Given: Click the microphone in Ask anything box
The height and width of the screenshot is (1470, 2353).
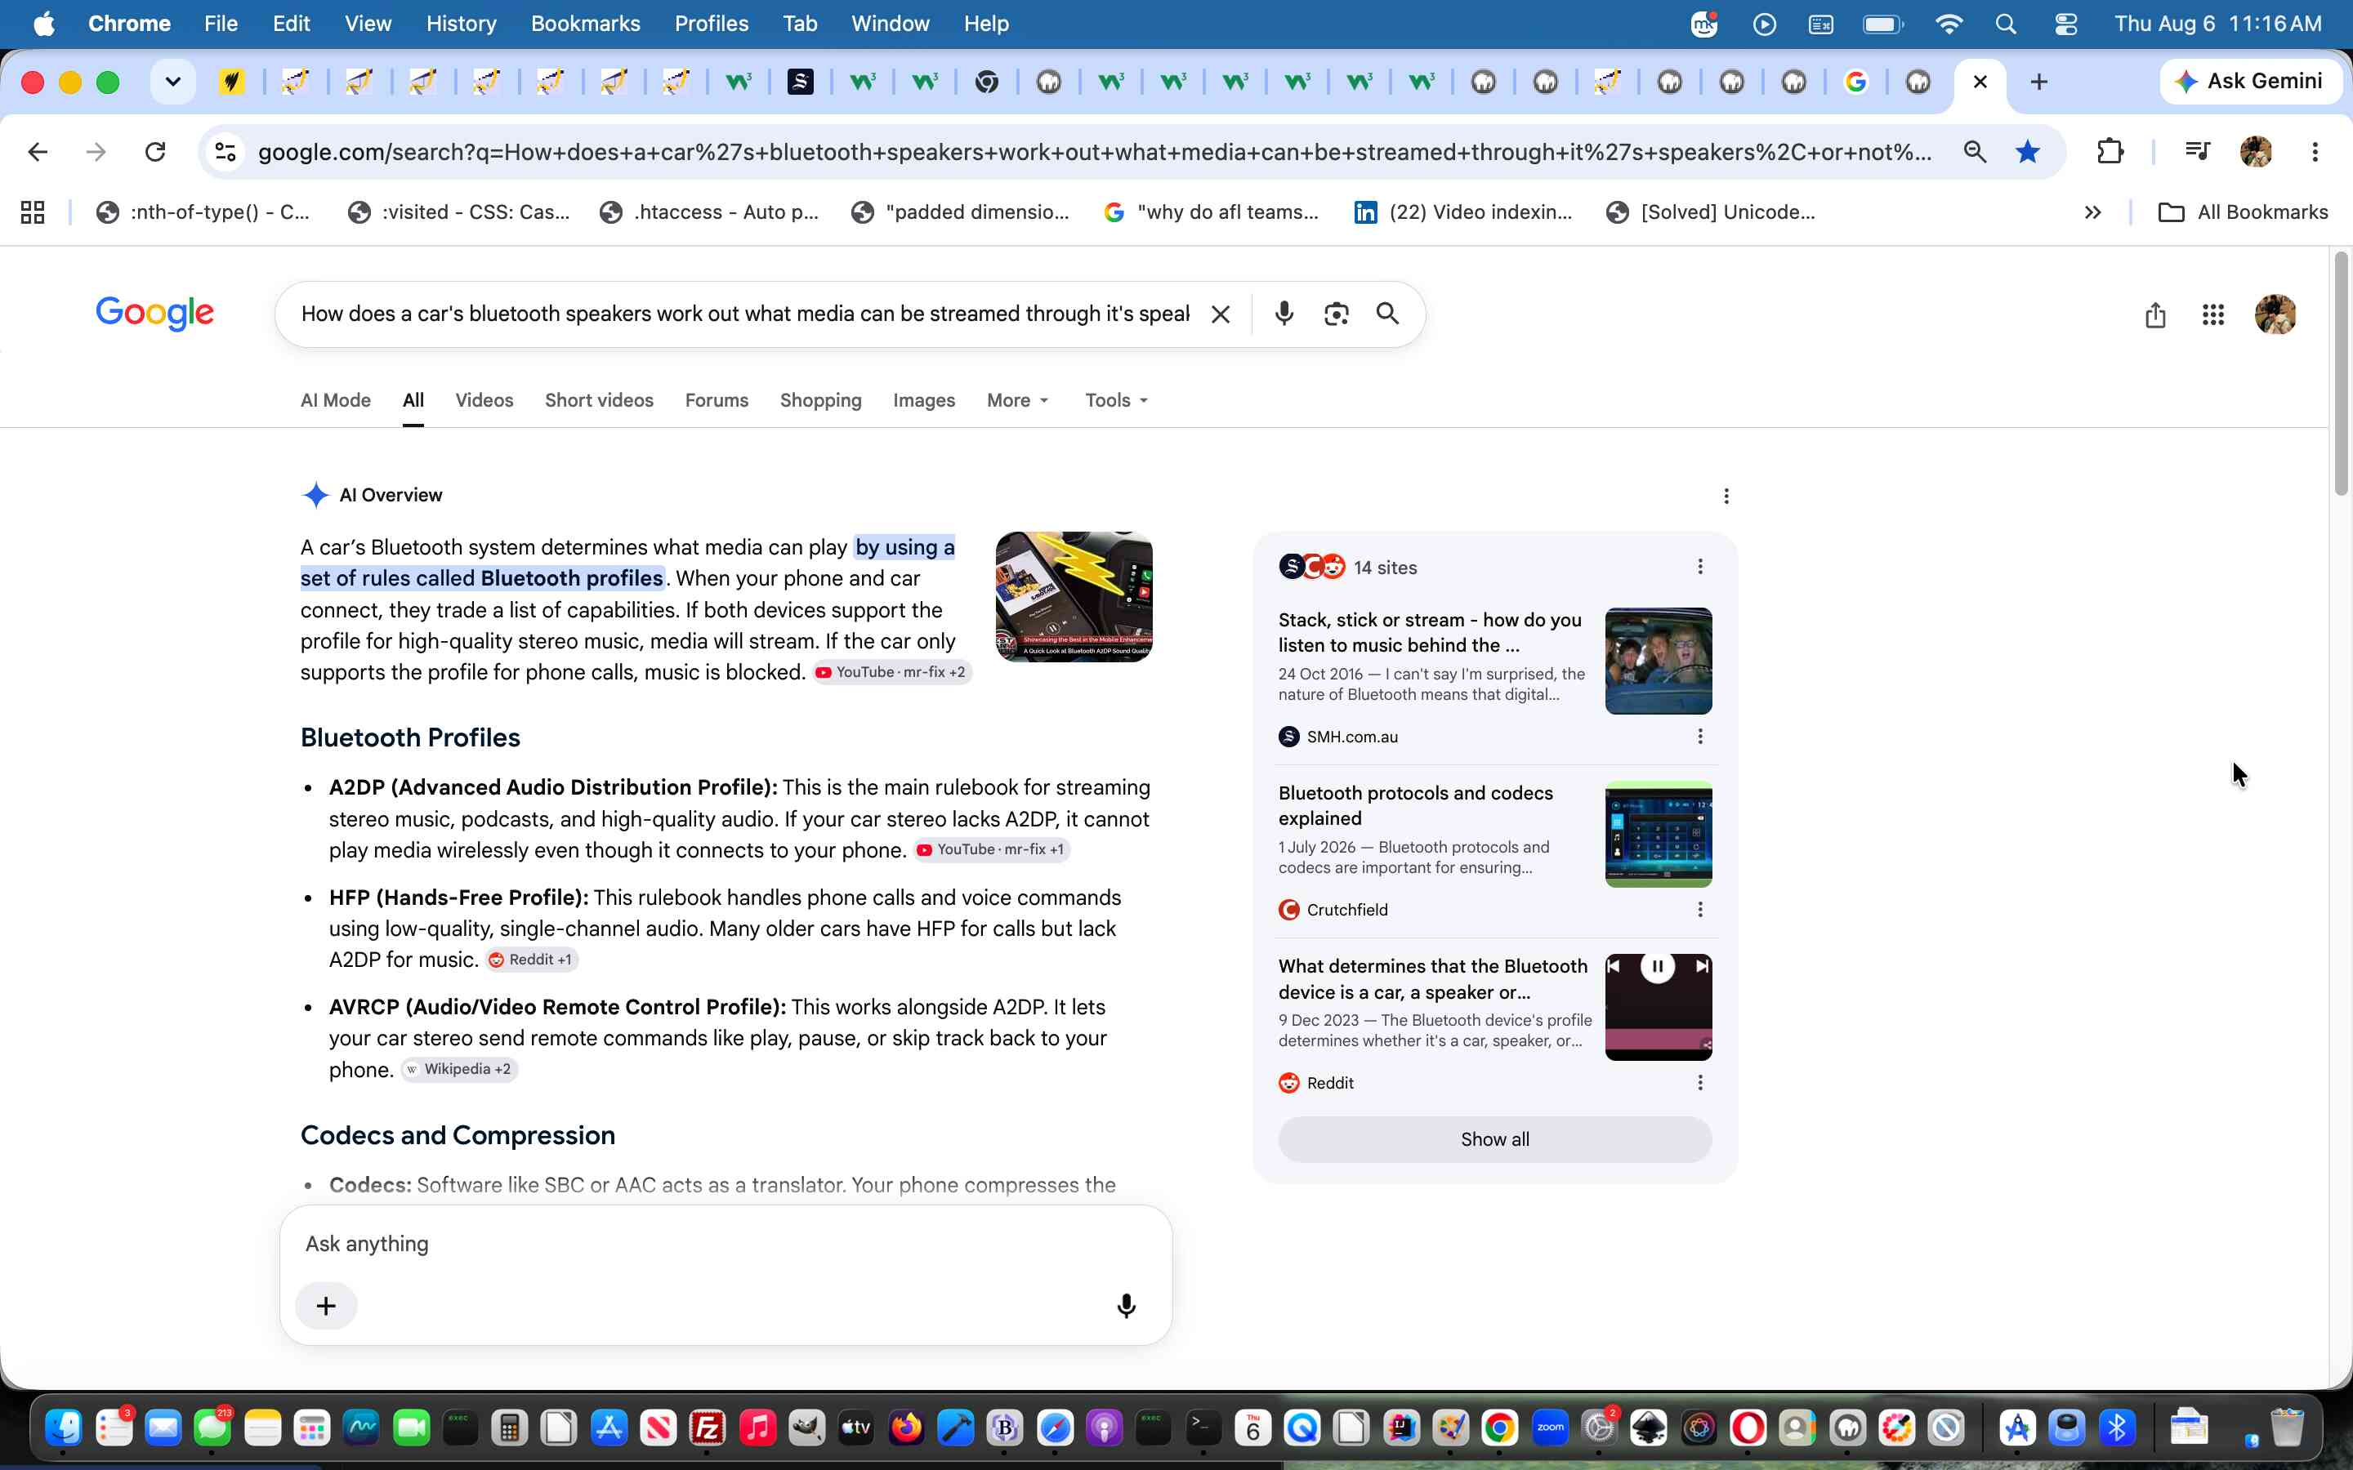Looking at the screenshot, I should coord(1126,1306).
